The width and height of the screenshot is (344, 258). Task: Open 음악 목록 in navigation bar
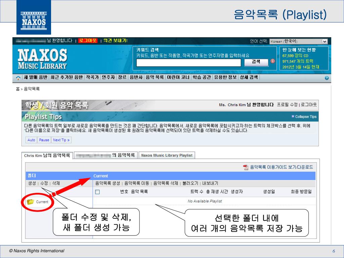(155, 77)
